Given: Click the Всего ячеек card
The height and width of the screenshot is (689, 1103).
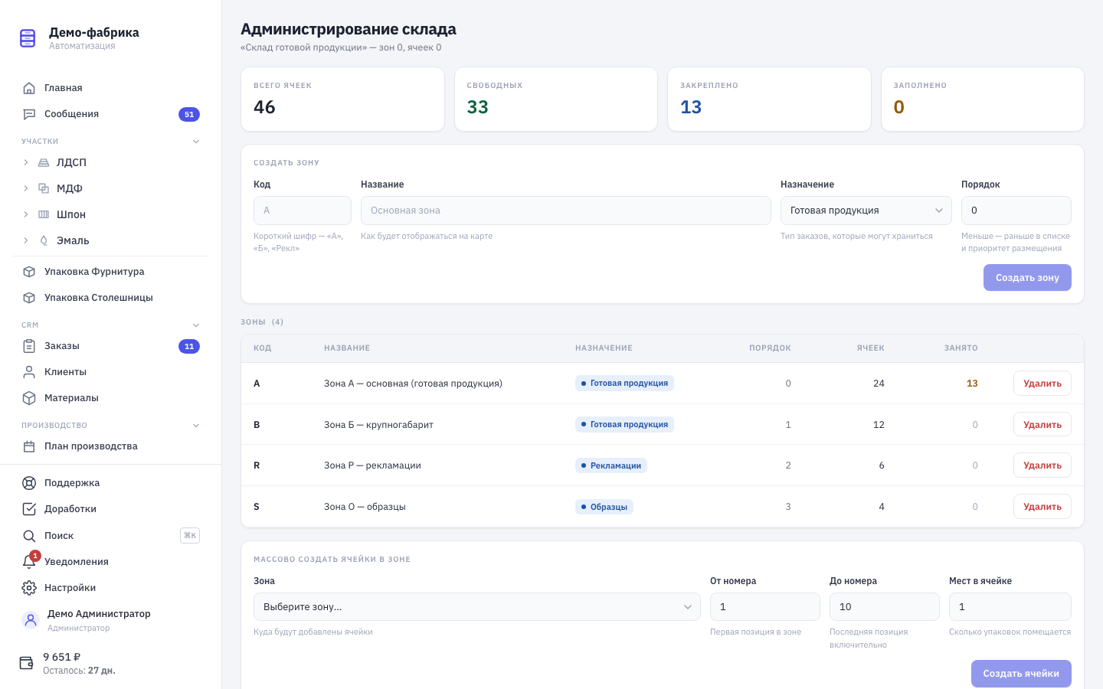Looking at the screenshot, I should click(342, 100).
